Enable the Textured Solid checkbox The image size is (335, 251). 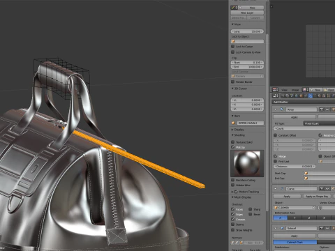[x=232, y=142]
